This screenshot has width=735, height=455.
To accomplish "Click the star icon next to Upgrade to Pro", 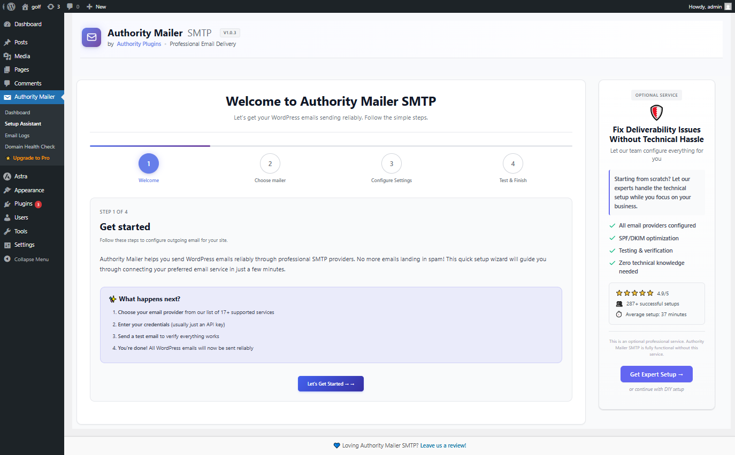I will [x=8, y=158].
